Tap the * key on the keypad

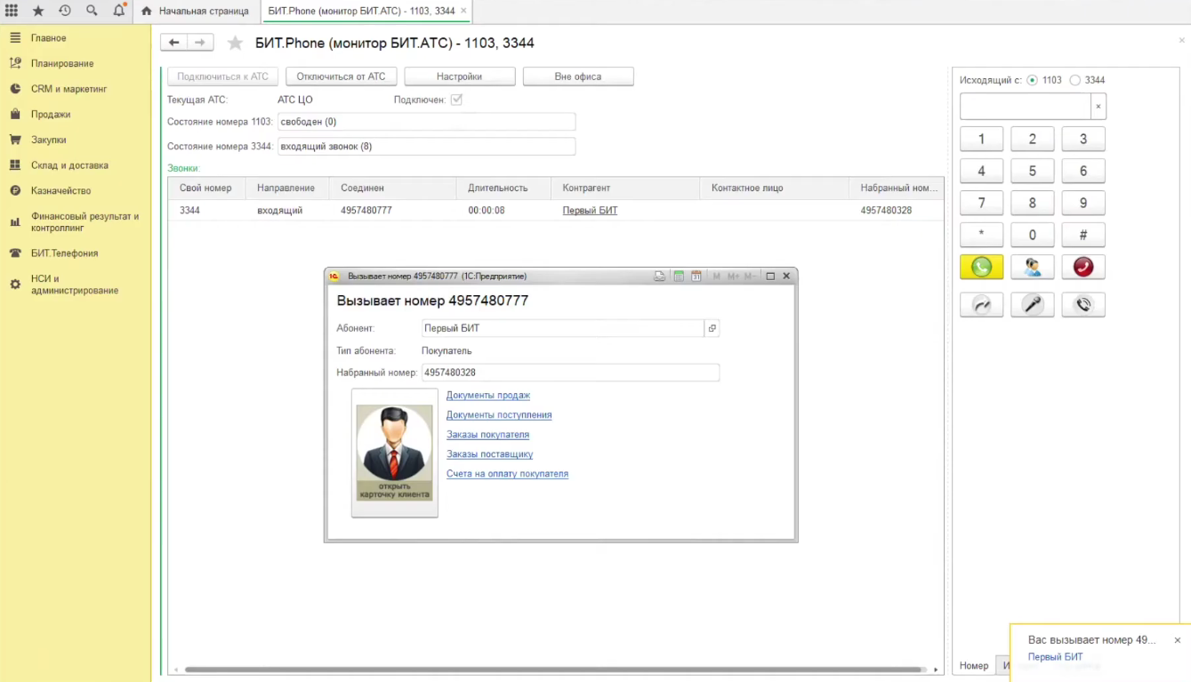(x=981, y=235)
